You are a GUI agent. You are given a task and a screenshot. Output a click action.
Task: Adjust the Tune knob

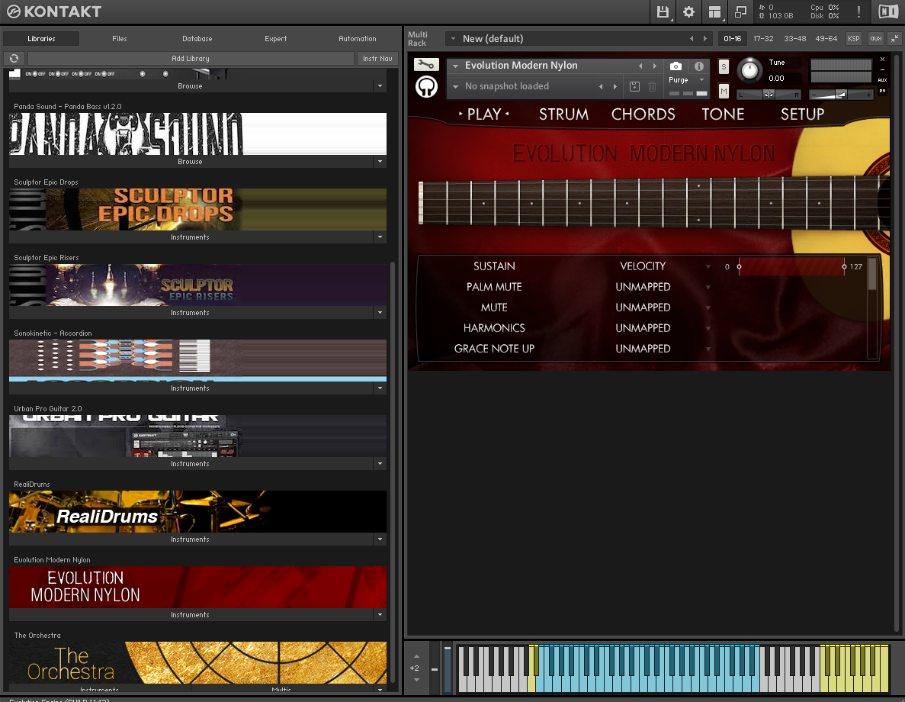[x=749, y=70]
